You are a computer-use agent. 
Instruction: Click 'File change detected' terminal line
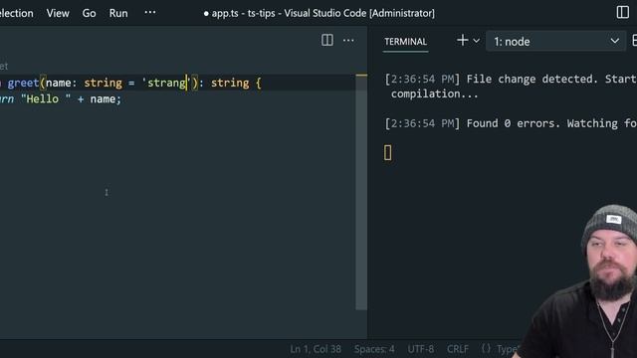point(532,79)
